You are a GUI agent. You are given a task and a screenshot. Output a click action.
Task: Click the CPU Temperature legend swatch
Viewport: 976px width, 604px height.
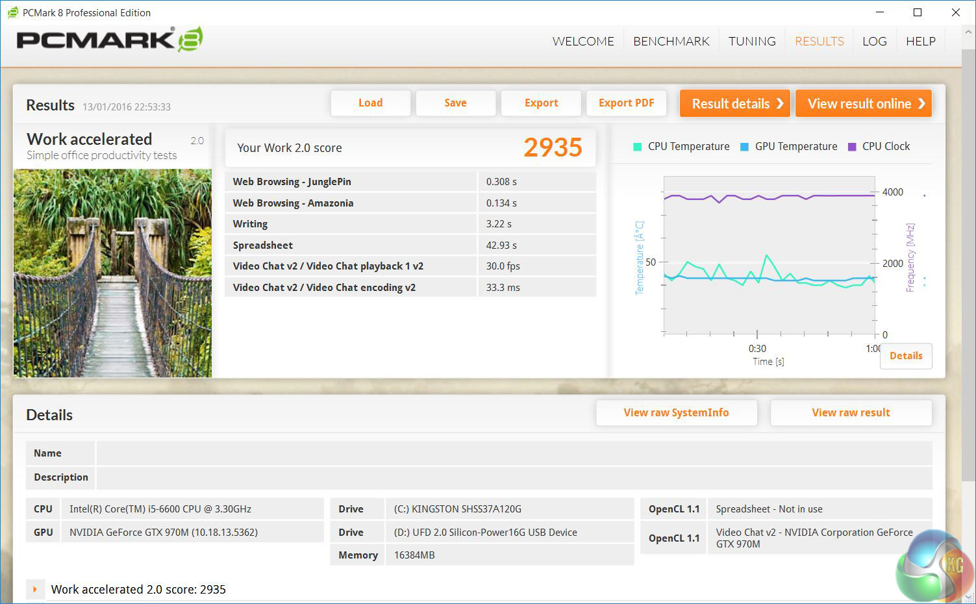[x=637, y=147]
